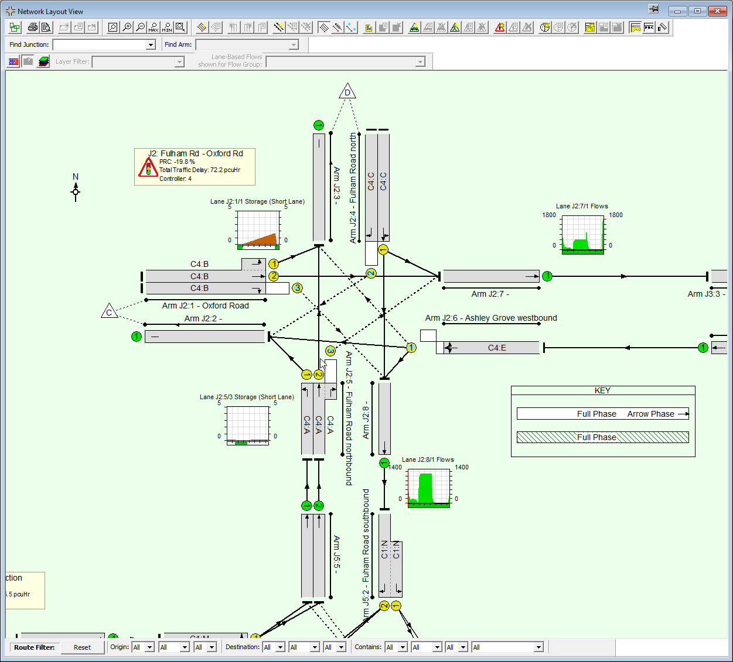Screen dimensions: 733x662
Task: Open the Find Arm dropdown
Action: (x=294, y=44)
